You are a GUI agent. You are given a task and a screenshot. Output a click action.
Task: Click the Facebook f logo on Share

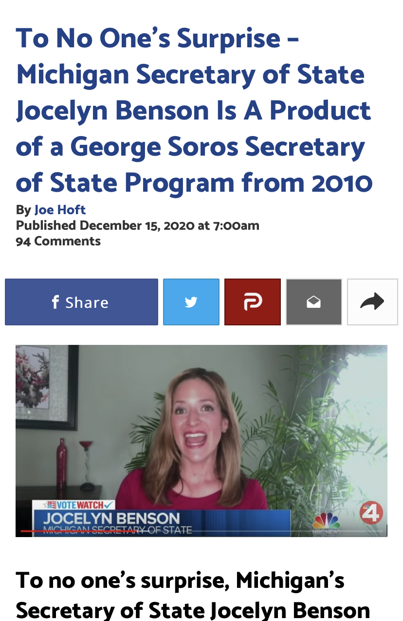click(55, 302)
